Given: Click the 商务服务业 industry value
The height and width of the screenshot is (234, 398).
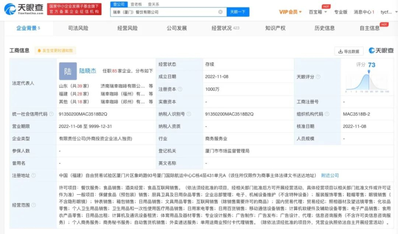Looking at the screenshot, I should (216, 139).
